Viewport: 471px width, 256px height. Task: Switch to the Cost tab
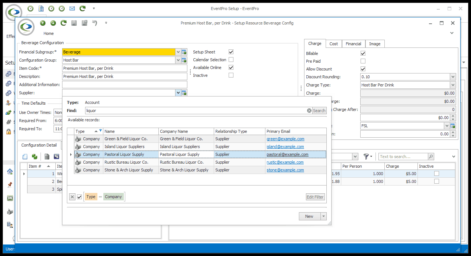click(x=334, y=44)
